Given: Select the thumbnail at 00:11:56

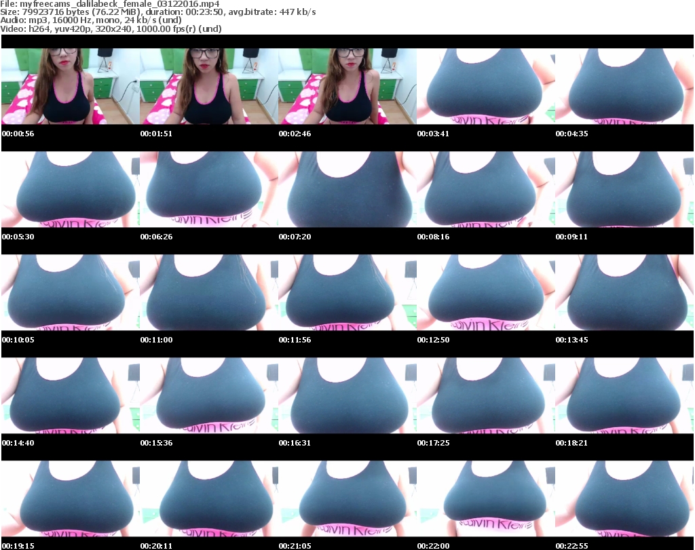Looking at the screenshot, I should [347, 292].
